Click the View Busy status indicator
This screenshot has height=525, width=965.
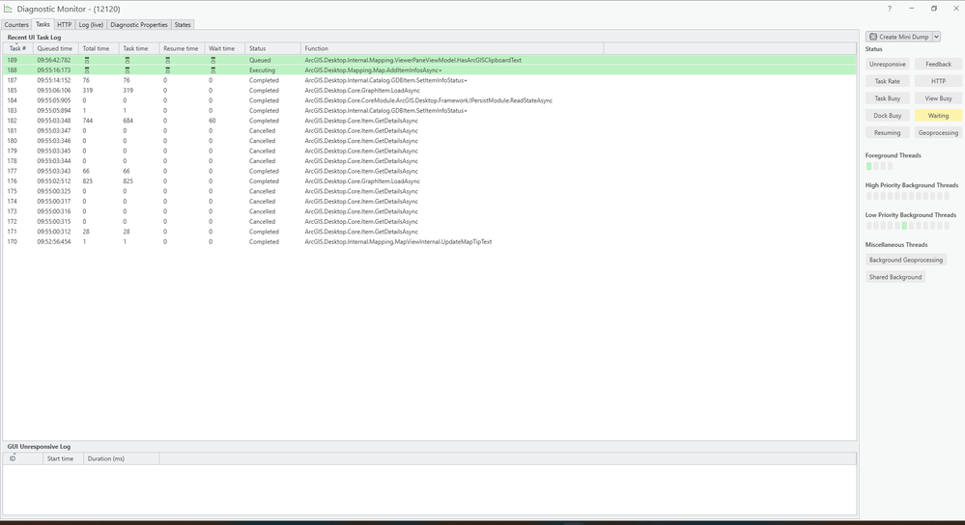click(x=939, y=98)
